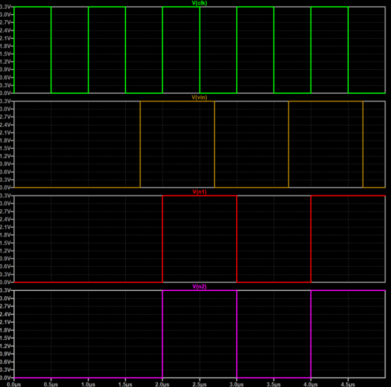Select the magenta V(n2) trace label
This screenshot has width=391, height=387.
(199, 287)
